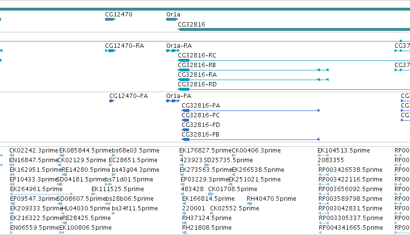The width and height of the screenshot is (410, 235).
Task: Click the CG12470-PA protein glyph
Action: tap(112, 101)
